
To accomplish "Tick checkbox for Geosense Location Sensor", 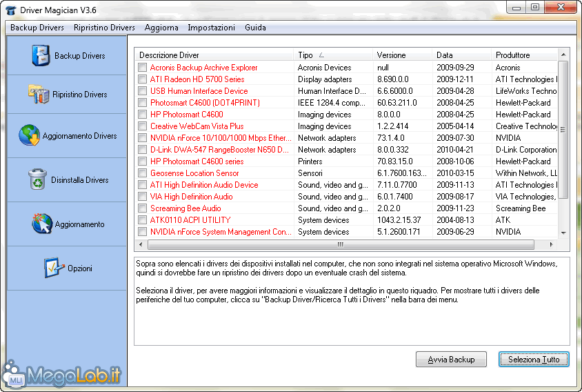I will pyautogui.click(x=142, y=173).
